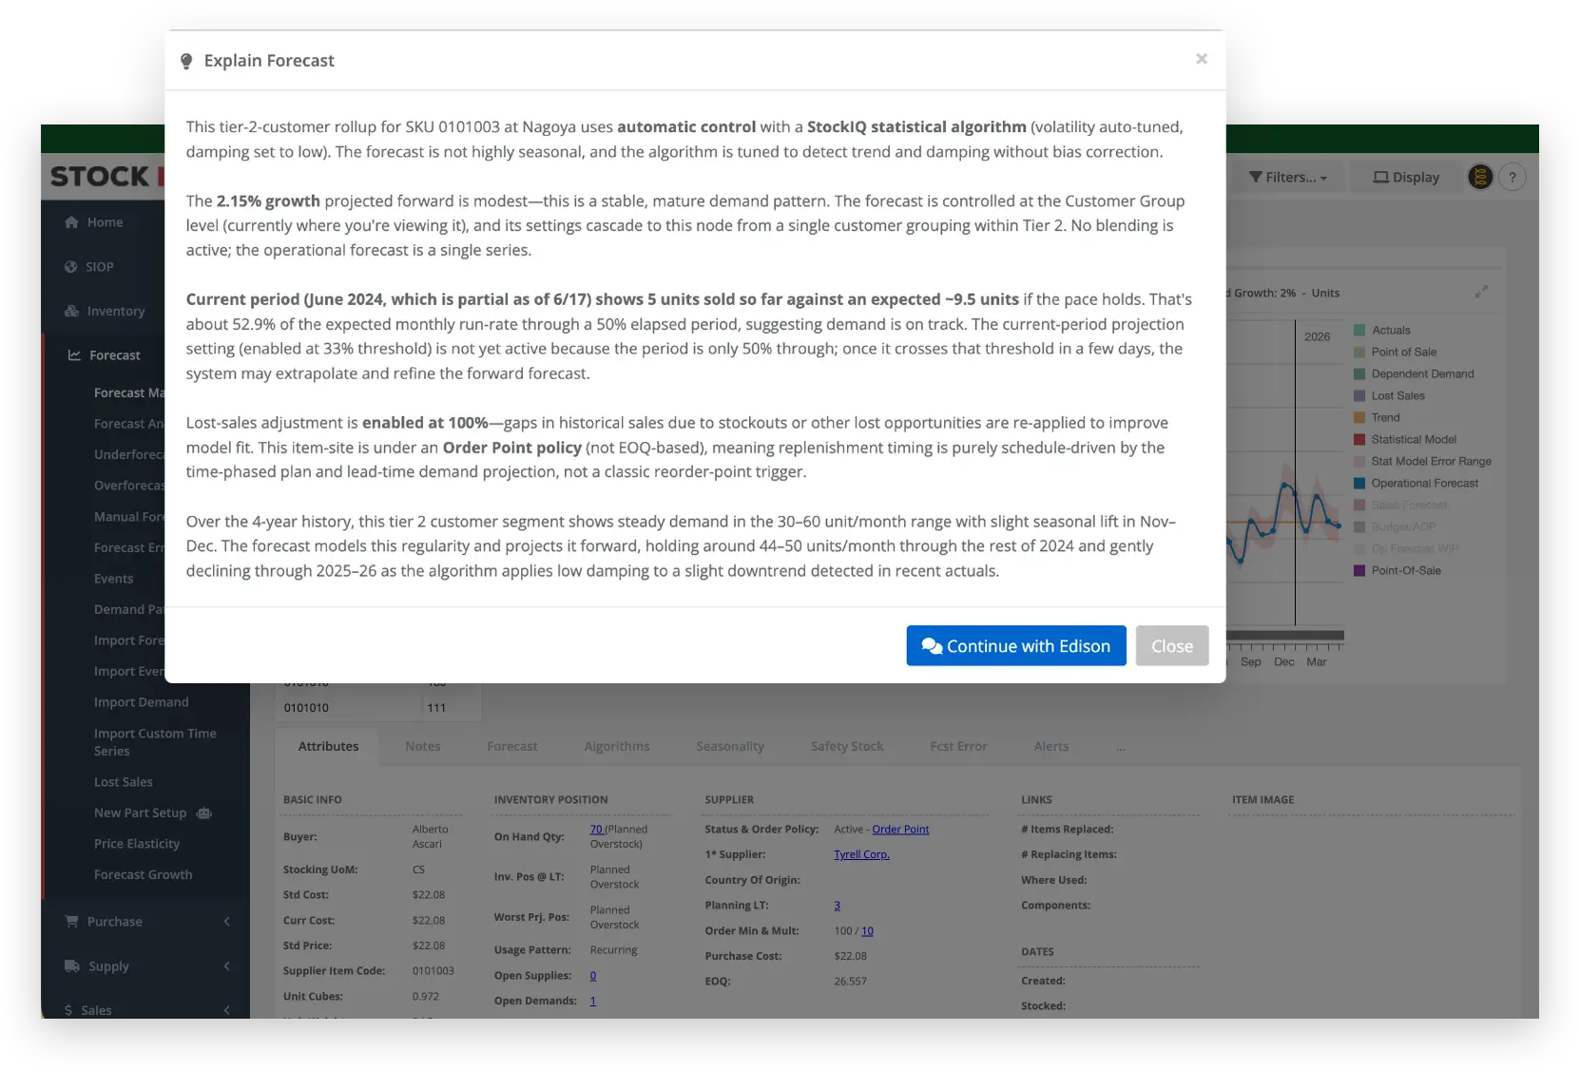The width and height of the screenshot is (1580, 1070).
Task: Open help with the question mark icon
Action: [1513, 177]
